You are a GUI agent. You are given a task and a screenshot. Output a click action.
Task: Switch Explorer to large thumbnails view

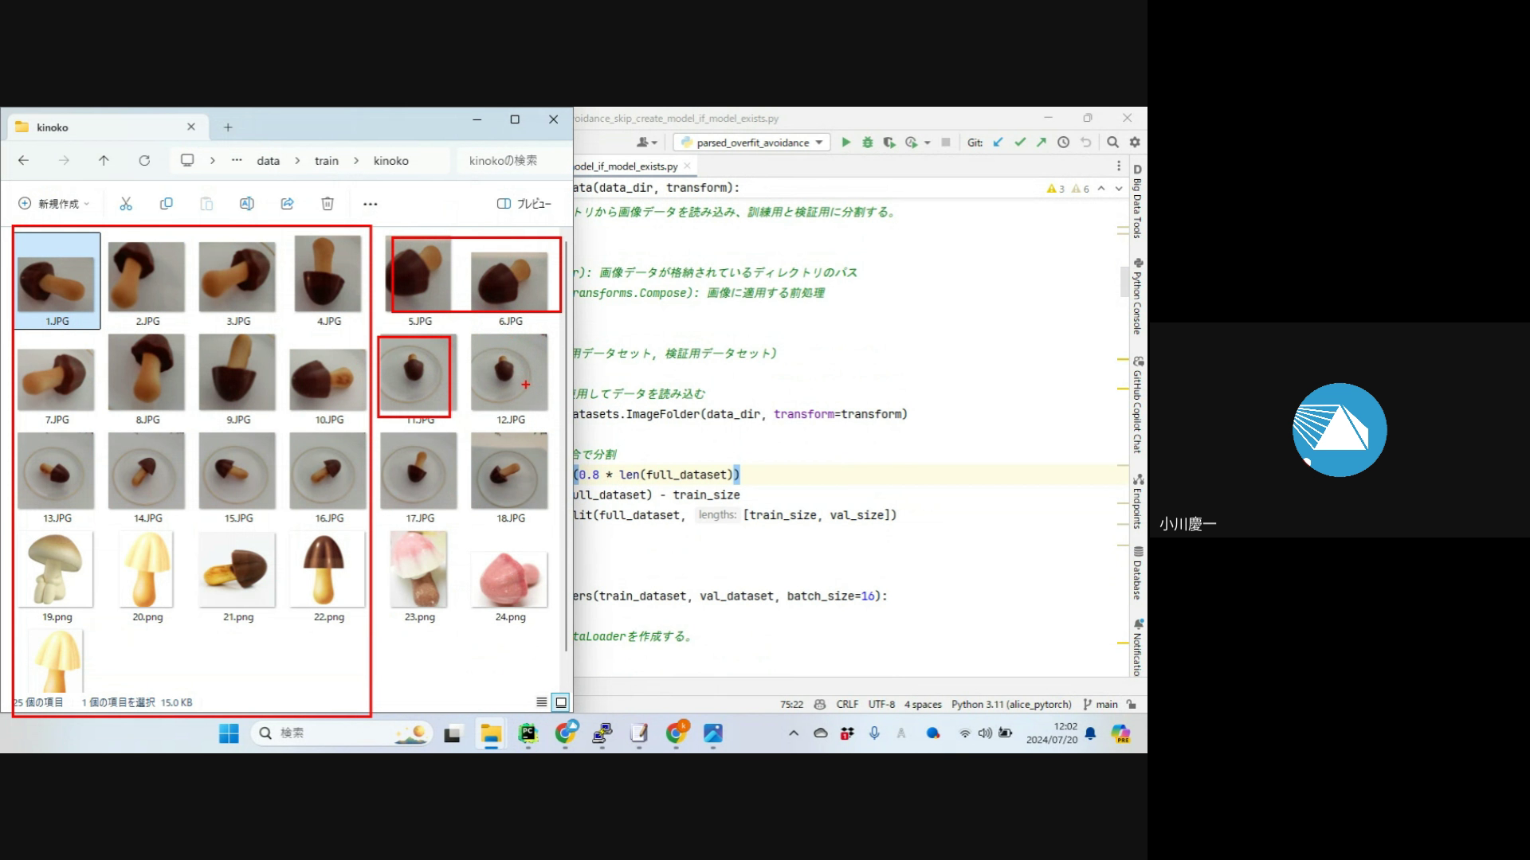[x=561, y=702]
